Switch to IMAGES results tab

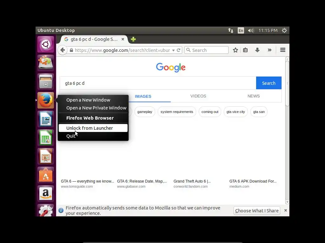143,96
